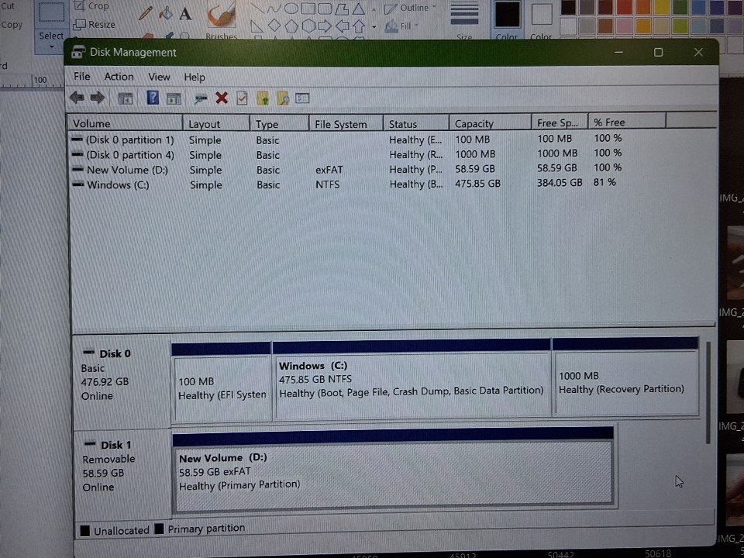Screen dimensions: 744x558
Task: Sort by the Status column header
Action: [416, 124]
